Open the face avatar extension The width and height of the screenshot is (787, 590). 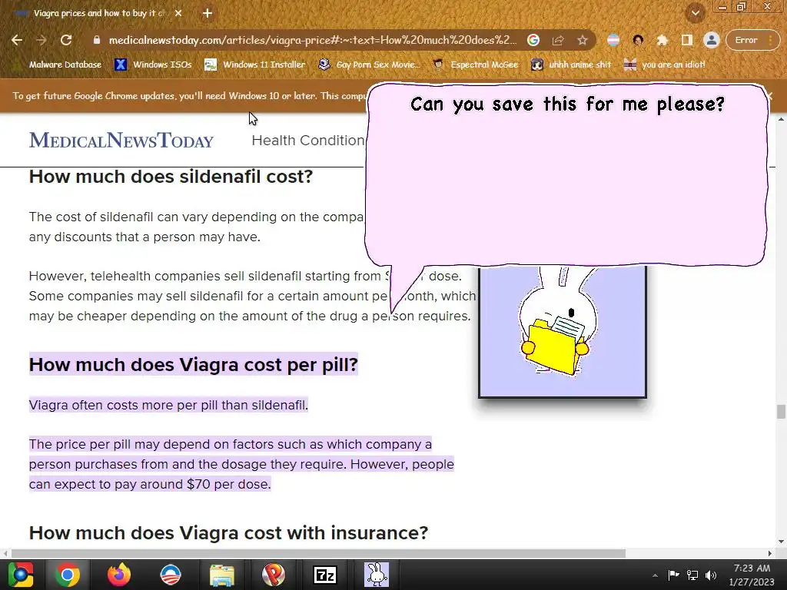pyautogui.click(x=638, y=40)
